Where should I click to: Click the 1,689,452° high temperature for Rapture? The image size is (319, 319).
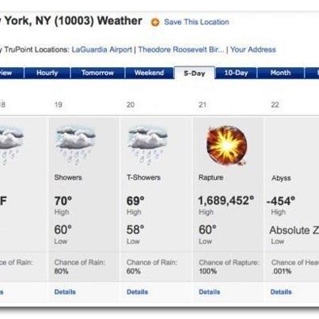(x=226, y=201)
